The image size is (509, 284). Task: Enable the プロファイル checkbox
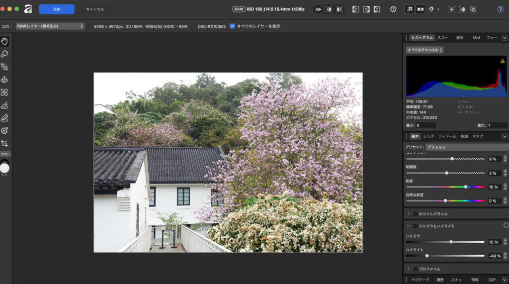[416, 269]
